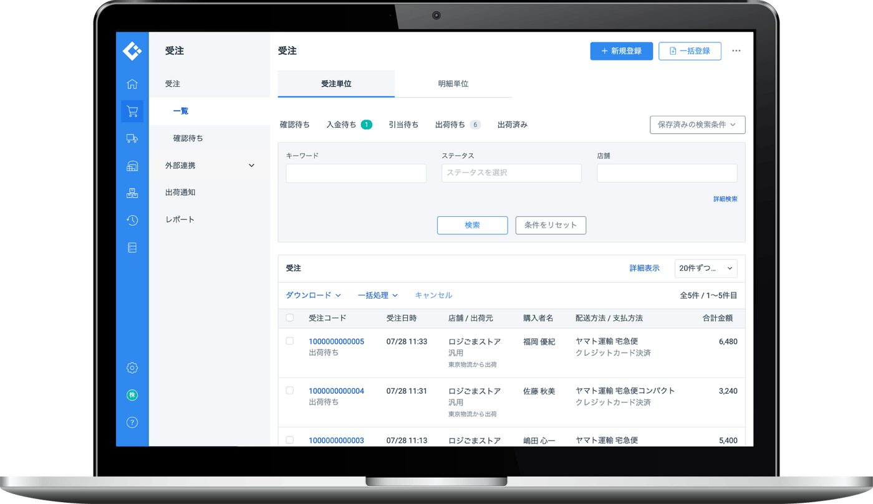This screenshot has width=873, height=504.
Task: Open the history clock icon
Action: click(x=132, y=221)
